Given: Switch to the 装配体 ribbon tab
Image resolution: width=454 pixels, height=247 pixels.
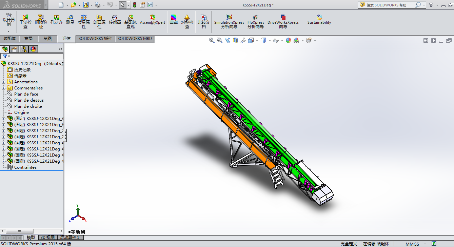Looking at the screenshot, I should (x=9, y=39).
